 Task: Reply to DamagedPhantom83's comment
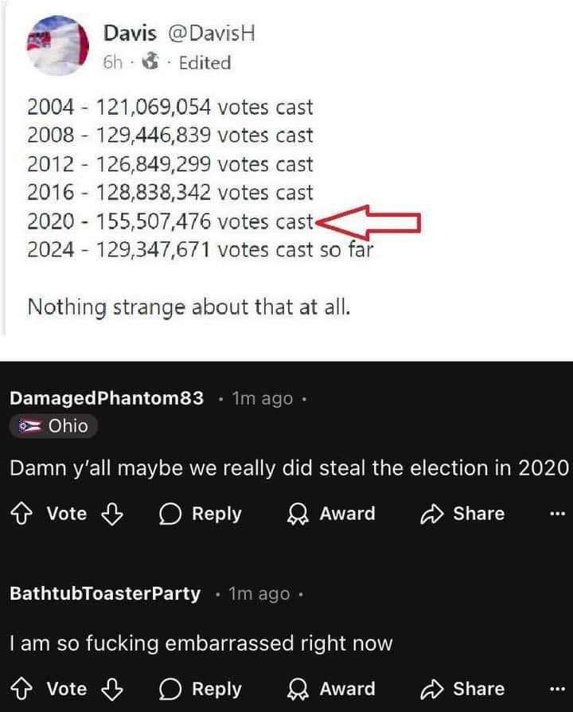(200, 514)
